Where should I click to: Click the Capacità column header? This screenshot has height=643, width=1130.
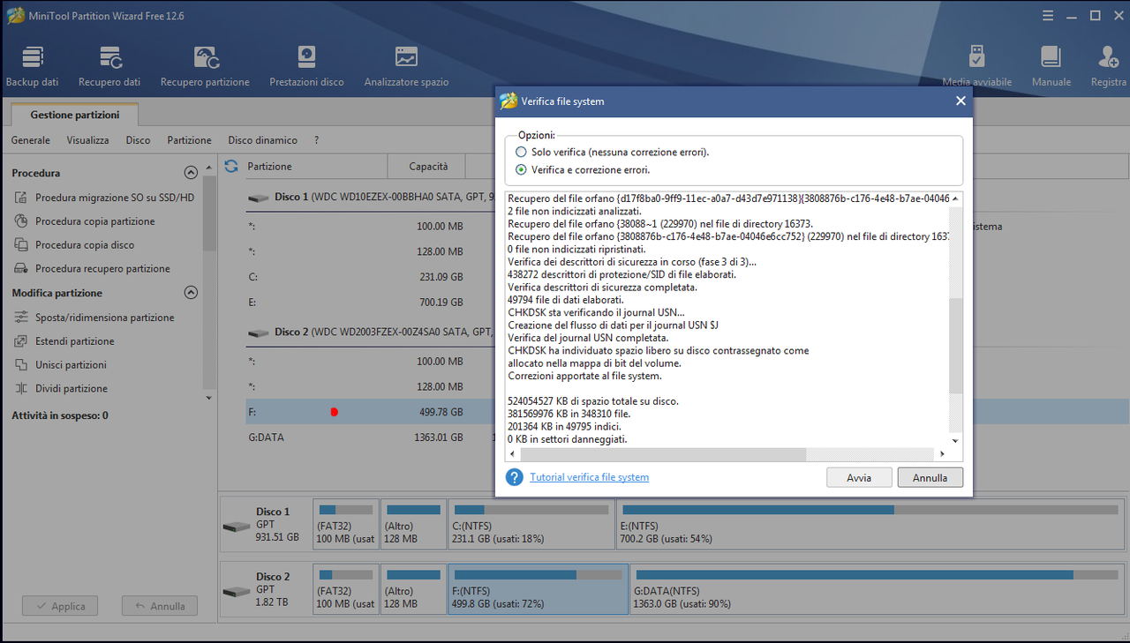[428, 166]
